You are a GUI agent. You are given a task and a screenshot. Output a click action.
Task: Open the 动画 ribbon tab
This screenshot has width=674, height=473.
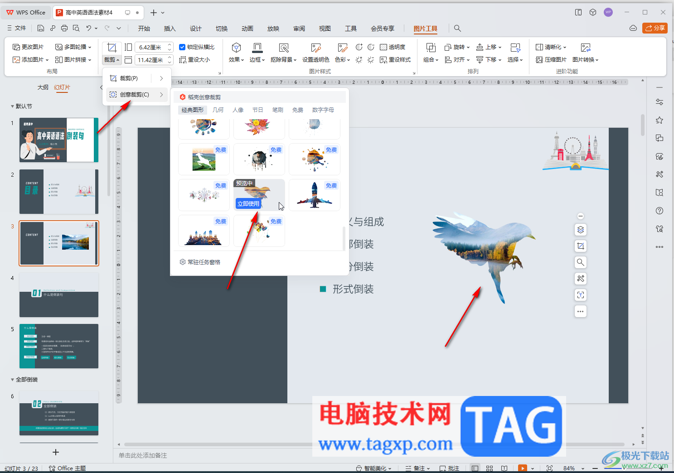pyautogui.click(x=247, y=29)
